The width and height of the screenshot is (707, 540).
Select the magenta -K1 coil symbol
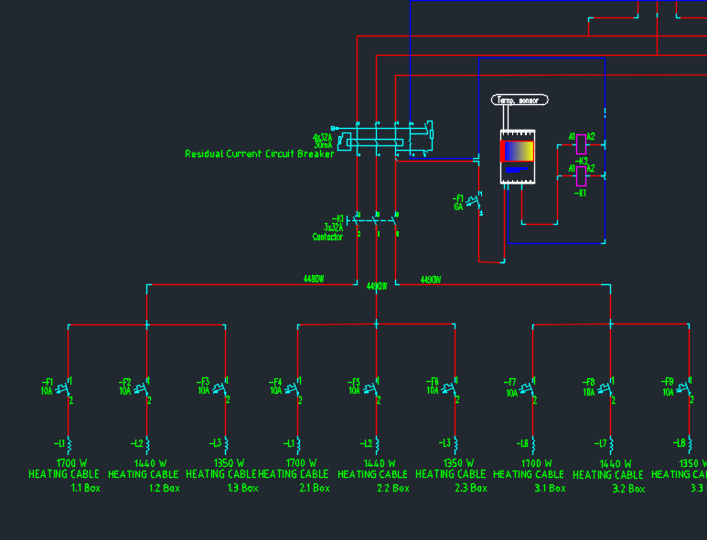[582, 176]
